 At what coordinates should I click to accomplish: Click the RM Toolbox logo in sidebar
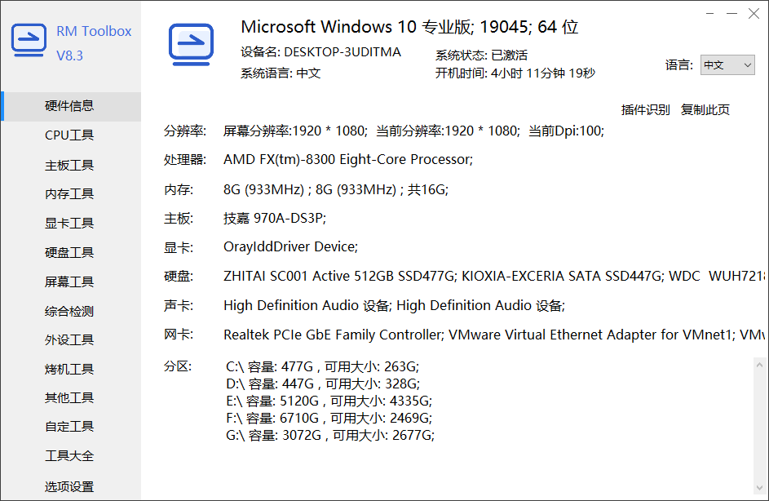[x=29, y=42]
